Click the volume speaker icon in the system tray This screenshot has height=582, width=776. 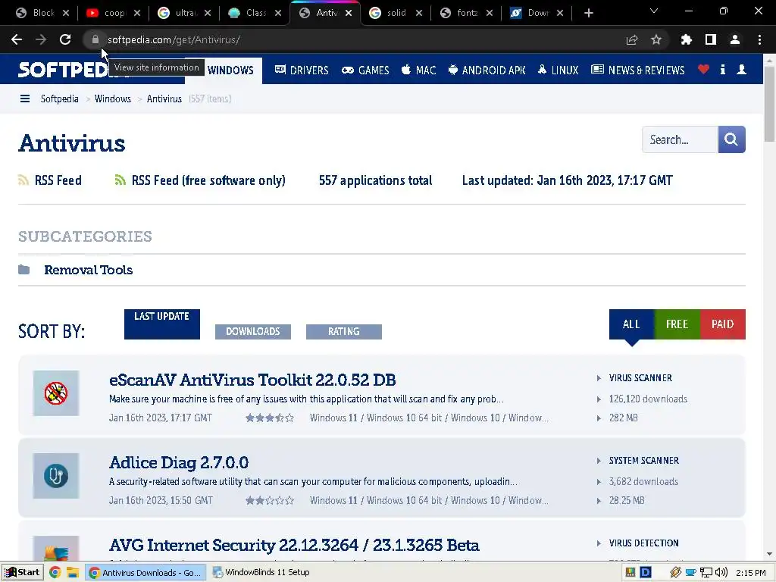[x=721, y=573]
